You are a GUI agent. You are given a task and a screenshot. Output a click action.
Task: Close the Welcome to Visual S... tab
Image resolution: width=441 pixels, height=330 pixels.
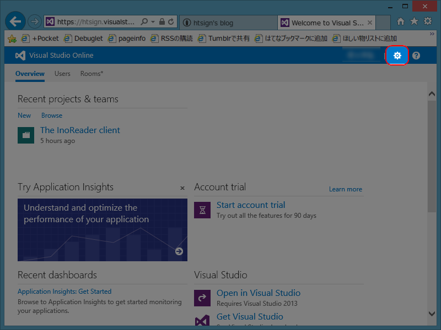click(x=370, y=23)
